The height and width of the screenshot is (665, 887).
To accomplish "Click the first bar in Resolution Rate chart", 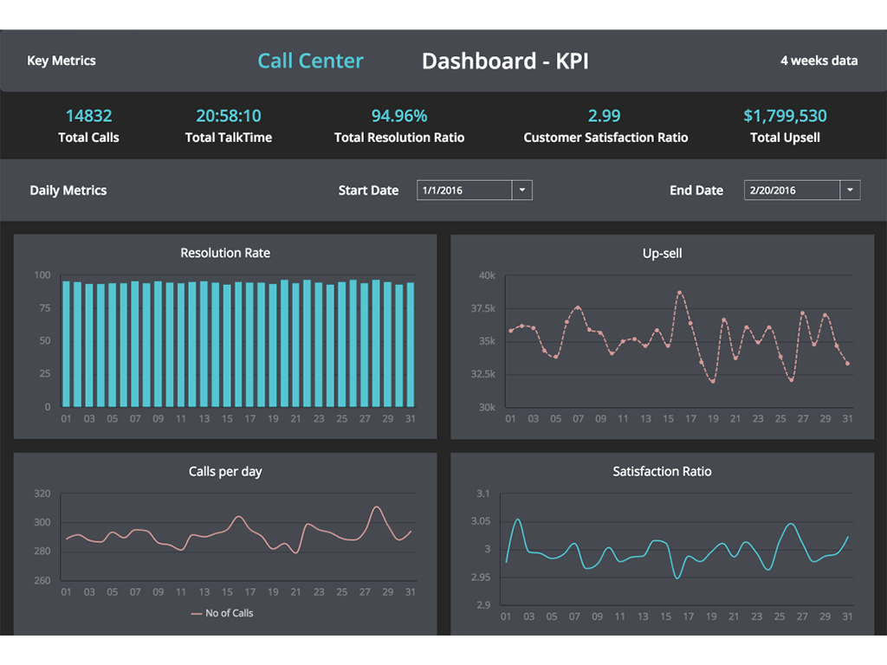I will pyautogui.click(x=67, y=344).
